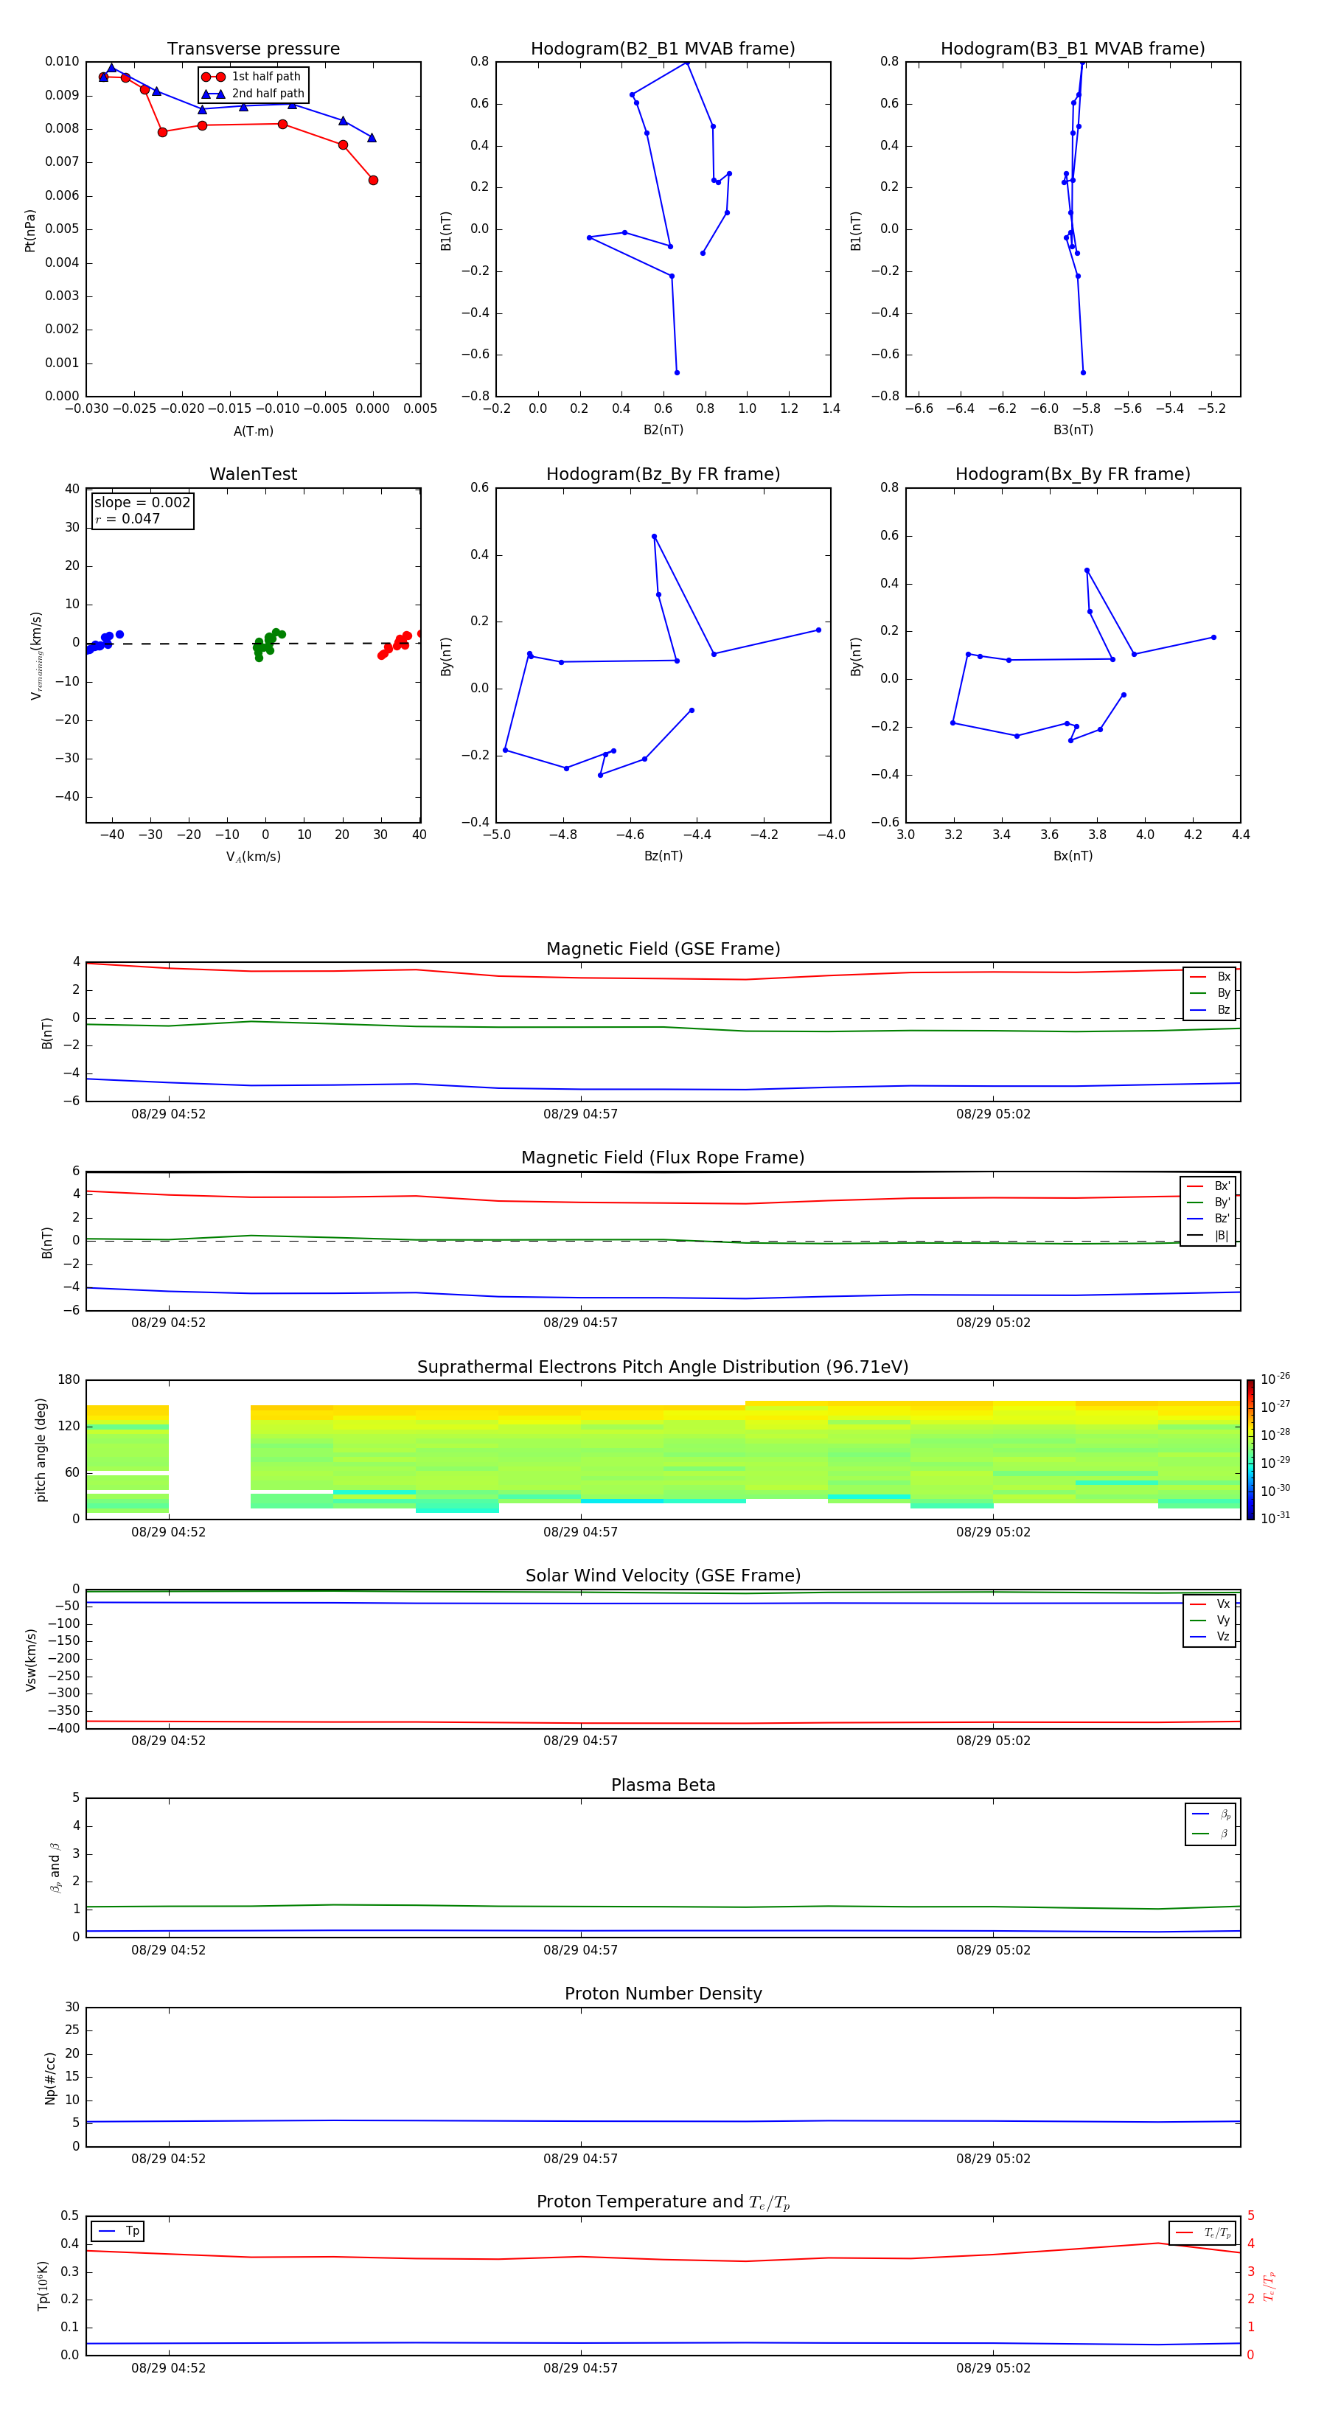The height and width of the screenshot is (2433, 1327).
Task: Click the "WalenTest" plot title
Action: (x=253, y=474)
